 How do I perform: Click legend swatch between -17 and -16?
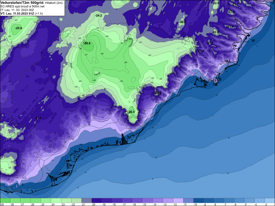pos(127,200)
